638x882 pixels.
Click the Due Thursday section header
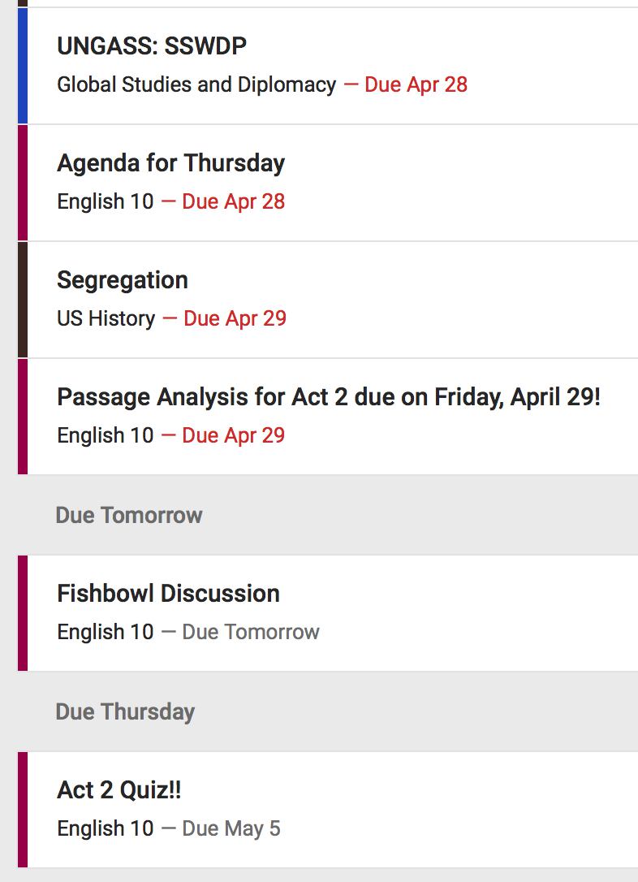(x=125, y=712)
